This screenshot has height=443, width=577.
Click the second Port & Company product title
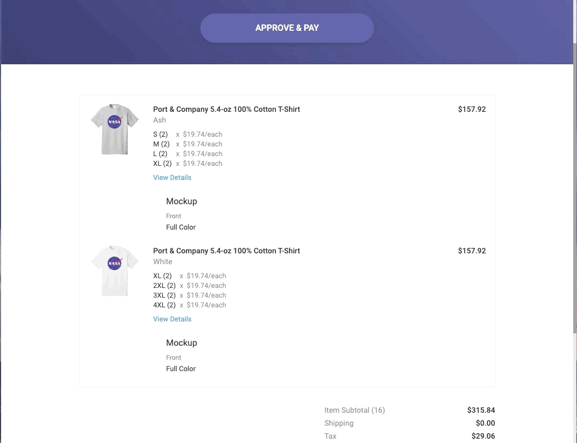(226, 251)
